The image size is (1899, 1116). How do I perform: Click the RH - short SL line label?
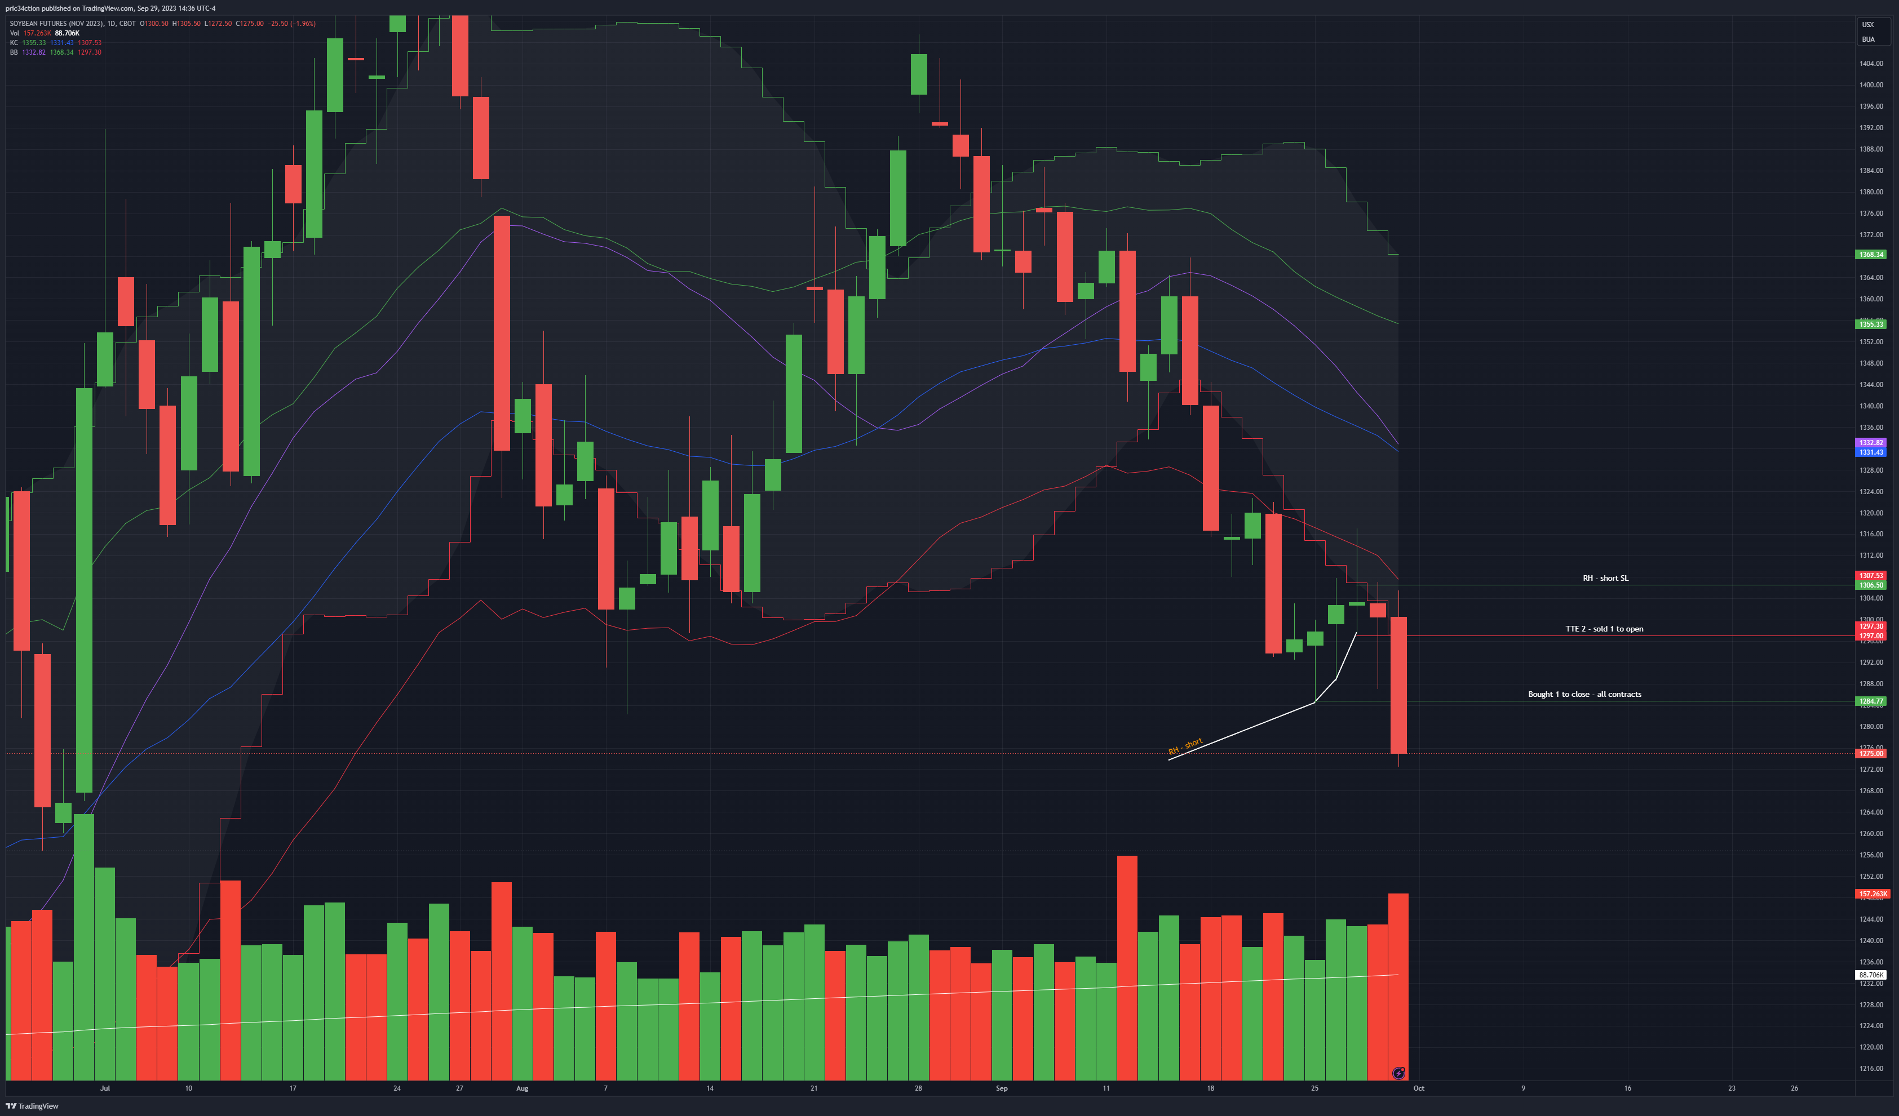[1605, 579]
